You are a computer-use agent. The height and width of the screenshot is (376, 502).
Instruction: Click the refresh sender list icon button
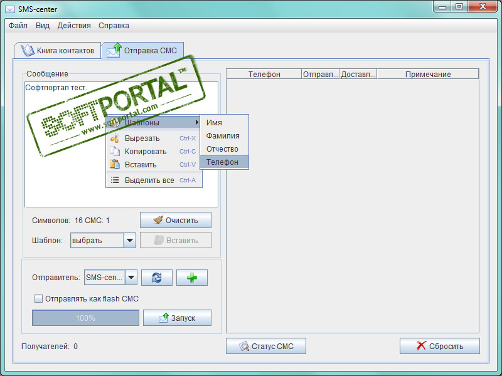pyautogui.click(x=157, y=278)
